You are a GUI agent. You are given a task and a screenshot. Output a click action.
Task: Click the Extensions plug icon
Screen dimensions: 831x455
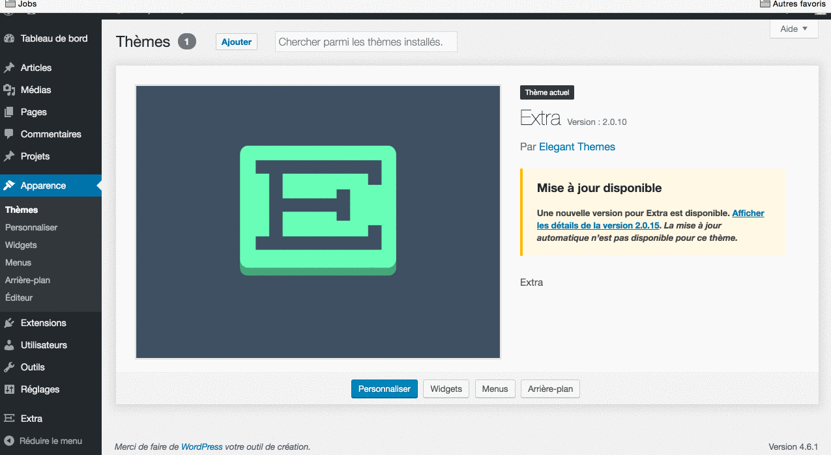9,323
